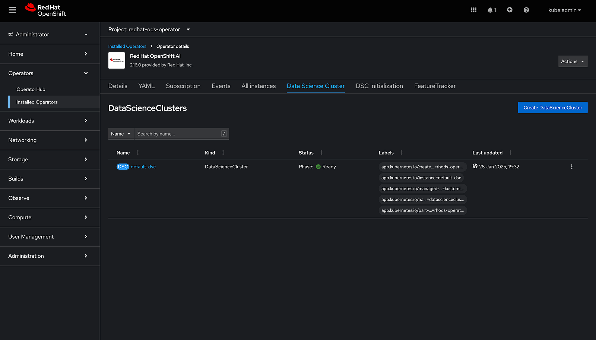Expand the Networking navigation section
This screenshot has width=596, height=340.
(50, 140)
